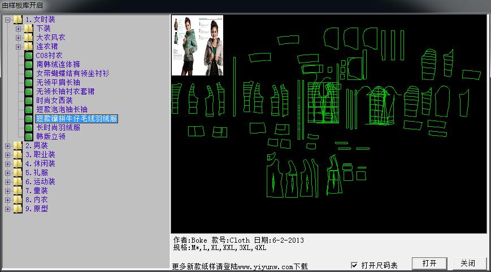Viewport: 491px width, 272px height.
Task: Click the green pattern icon for 南韩绒连体裤
Action: click(x=29, y=65)
